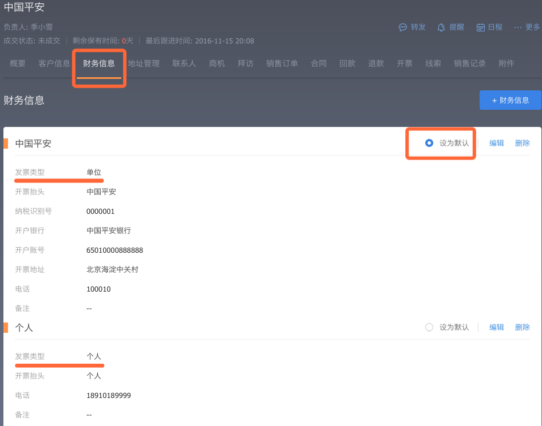The height and width of the screenshot is (426, 542).
Task: Click the 转发 forward chat icon
Action: click(403, 27)
